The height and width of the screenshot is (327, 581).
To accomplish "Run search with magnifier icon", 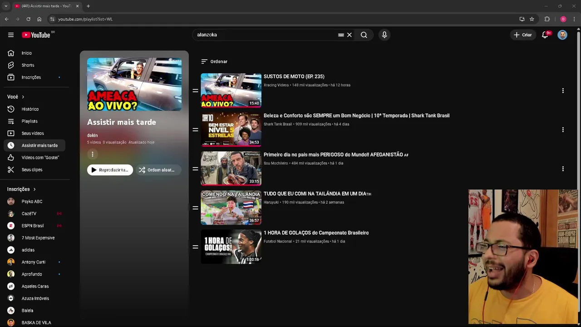I will (364, 35).
